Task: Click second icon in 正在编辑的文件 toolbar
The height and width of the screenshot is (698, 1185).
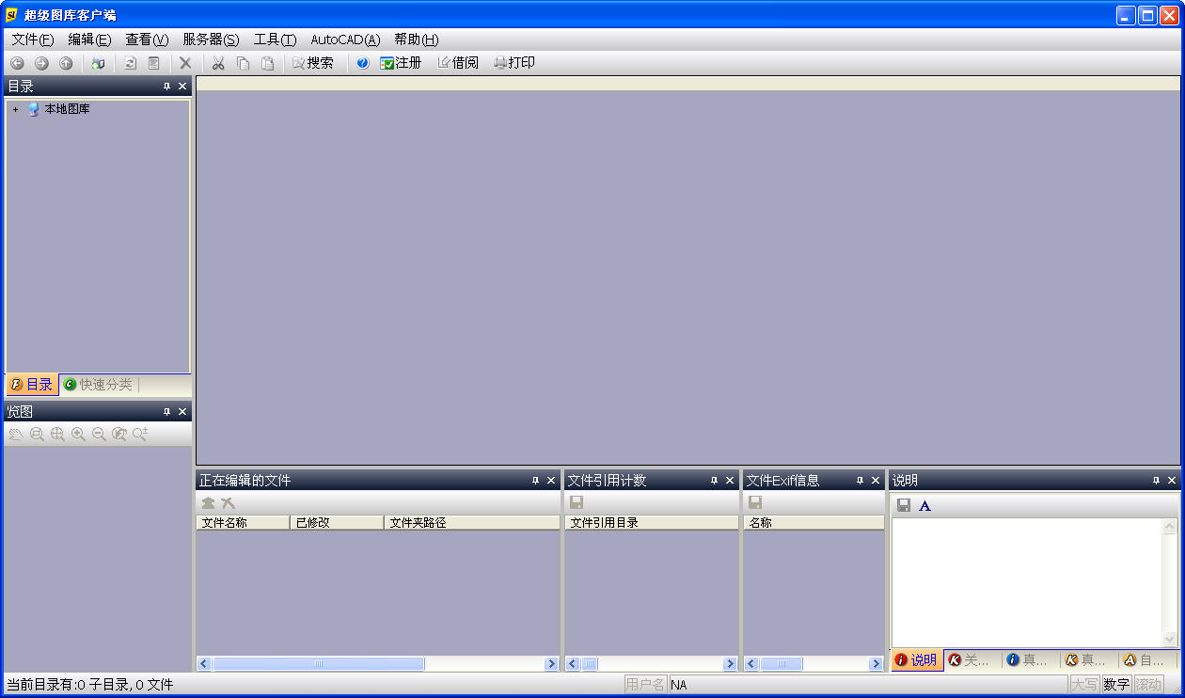Action: pyautogui.click(x=228, y=503)
